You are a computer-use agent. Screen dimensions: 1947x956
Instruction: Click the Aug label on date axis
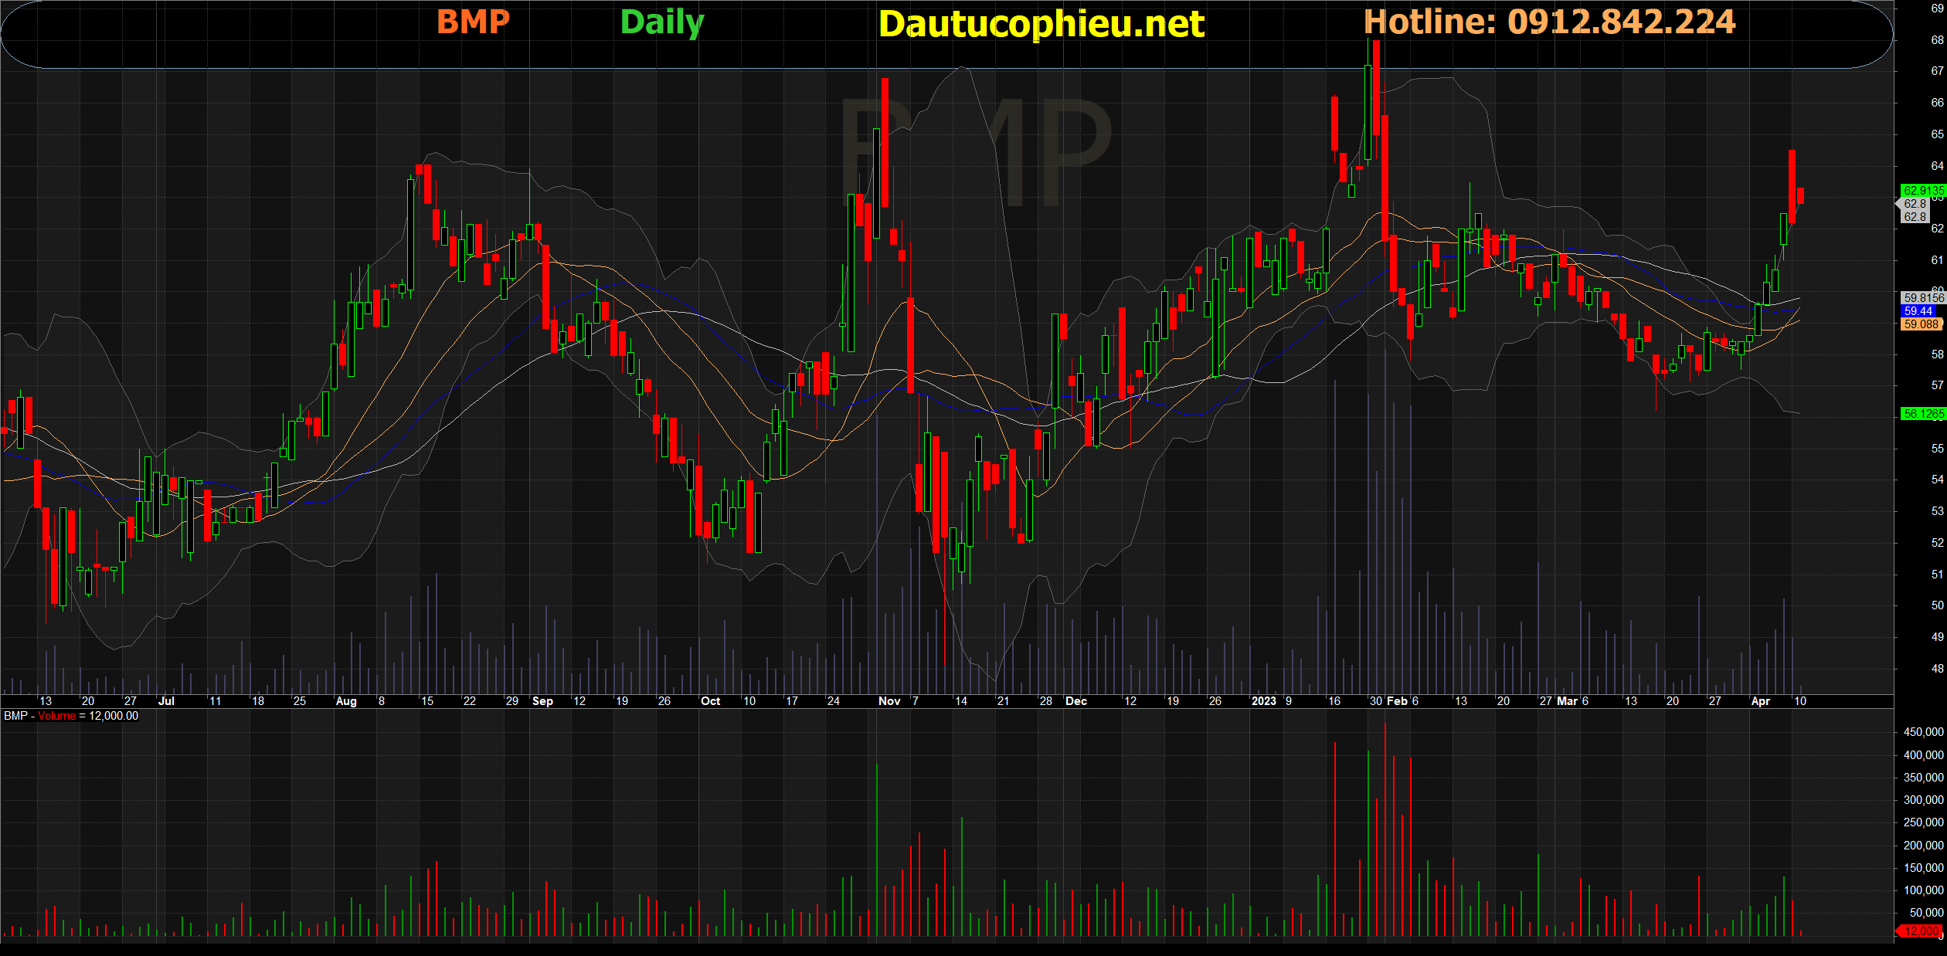click(345, 701)
